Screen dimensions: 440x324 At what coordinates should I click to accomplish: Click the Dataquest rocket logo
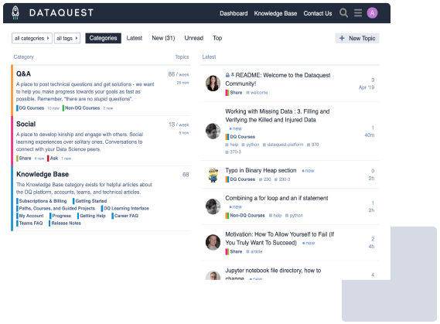pyautogui.click(x=15, y=13)
